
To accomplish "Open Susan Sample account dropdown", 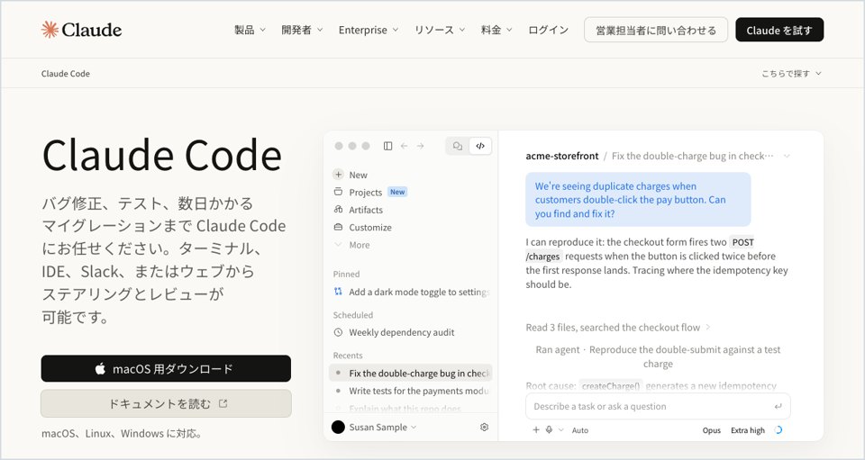I will (382, 427).
